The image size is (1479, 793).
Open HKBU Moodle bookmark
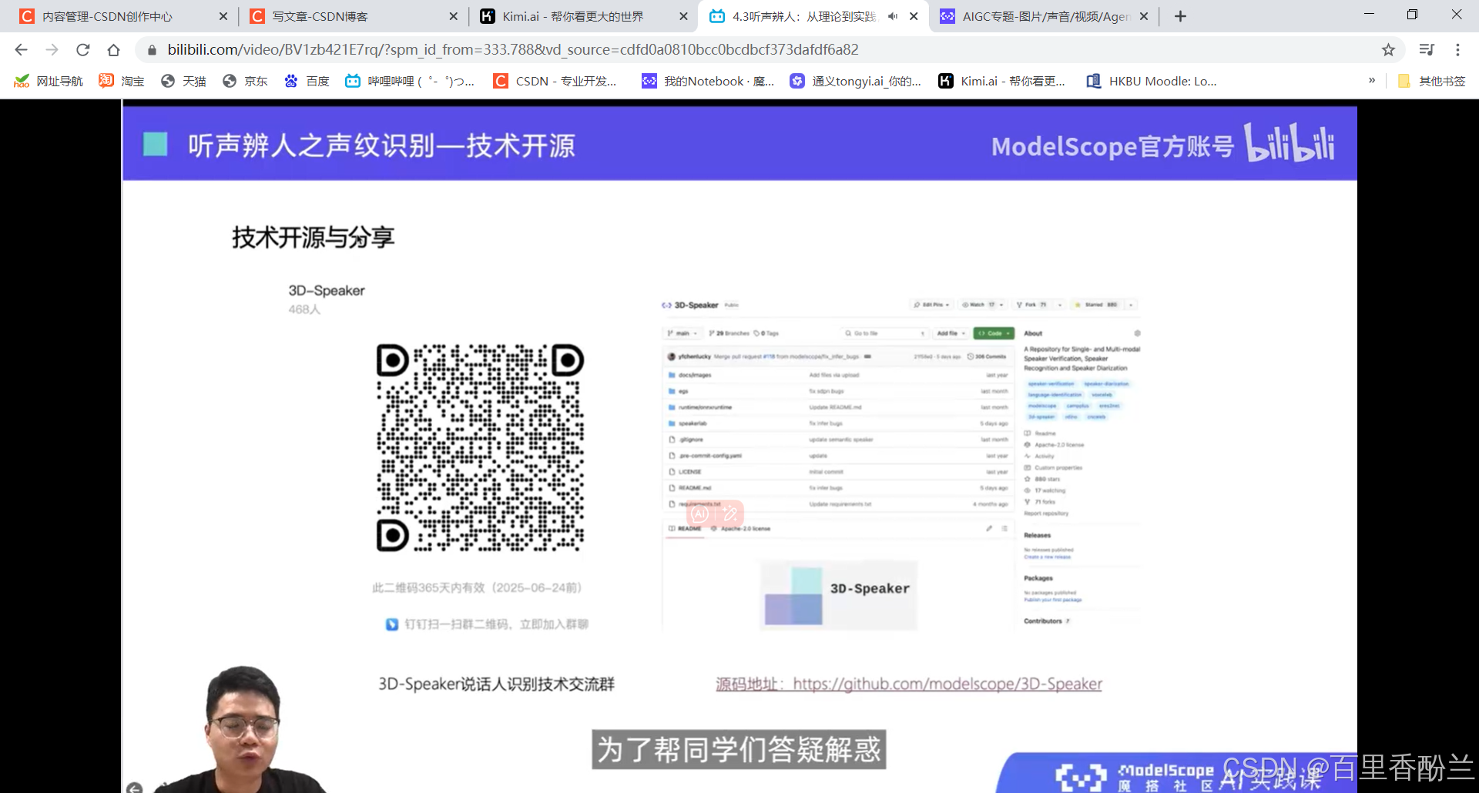[1152, 81]
